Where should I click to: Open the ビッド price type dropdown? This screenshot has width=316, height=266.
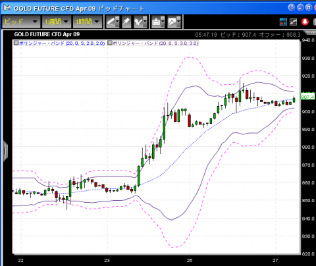[x=21, y=22]
